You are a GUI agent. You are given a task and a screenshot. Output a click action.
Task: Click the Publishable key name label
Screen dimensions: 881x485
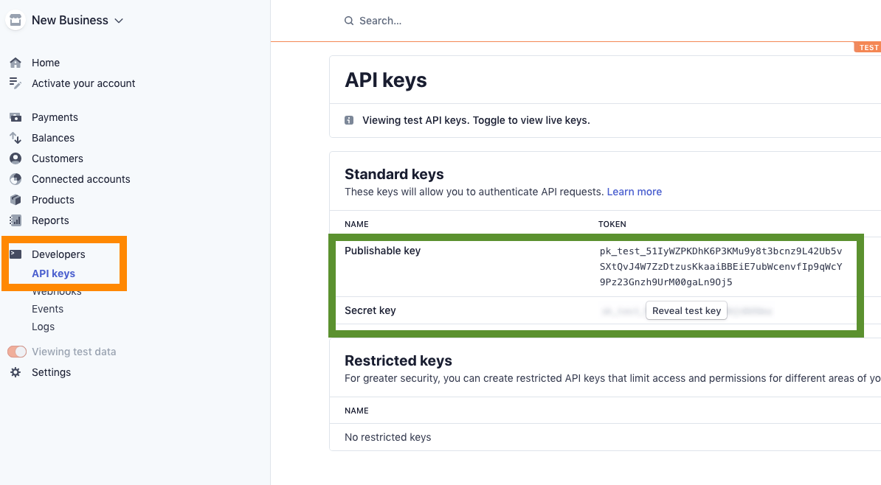(x=383, y=251)
